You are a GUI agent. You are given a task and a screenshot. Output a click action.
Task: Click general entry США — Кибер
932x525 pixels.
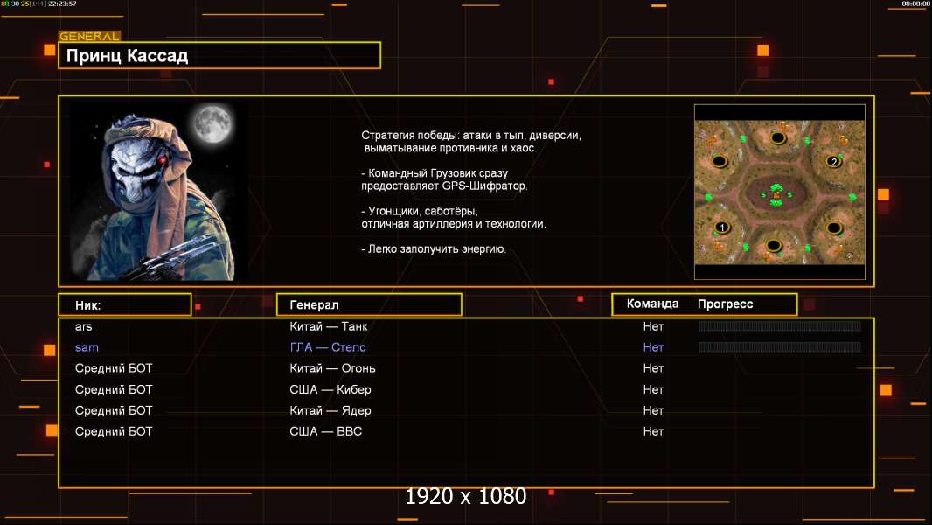330,390
